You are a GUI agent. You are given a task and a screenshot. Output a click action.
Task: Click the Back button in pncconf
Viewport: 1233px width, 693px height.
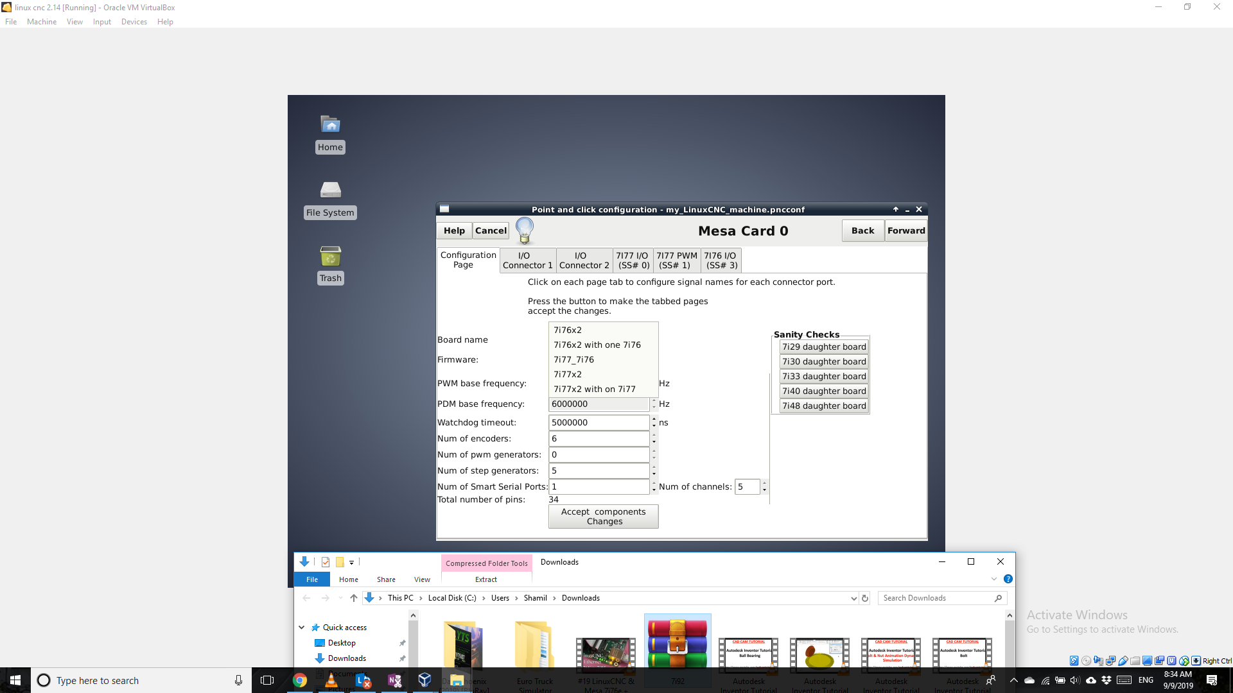862,230
